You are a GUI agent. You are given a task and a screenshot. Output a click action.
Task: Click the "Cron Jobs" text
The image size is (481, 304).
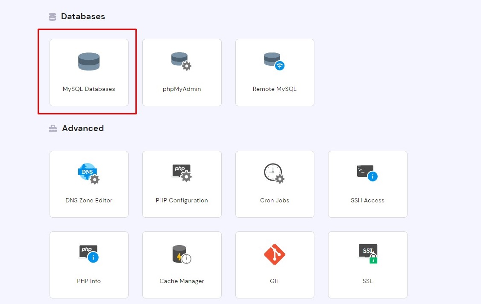(x=274, y=200)
